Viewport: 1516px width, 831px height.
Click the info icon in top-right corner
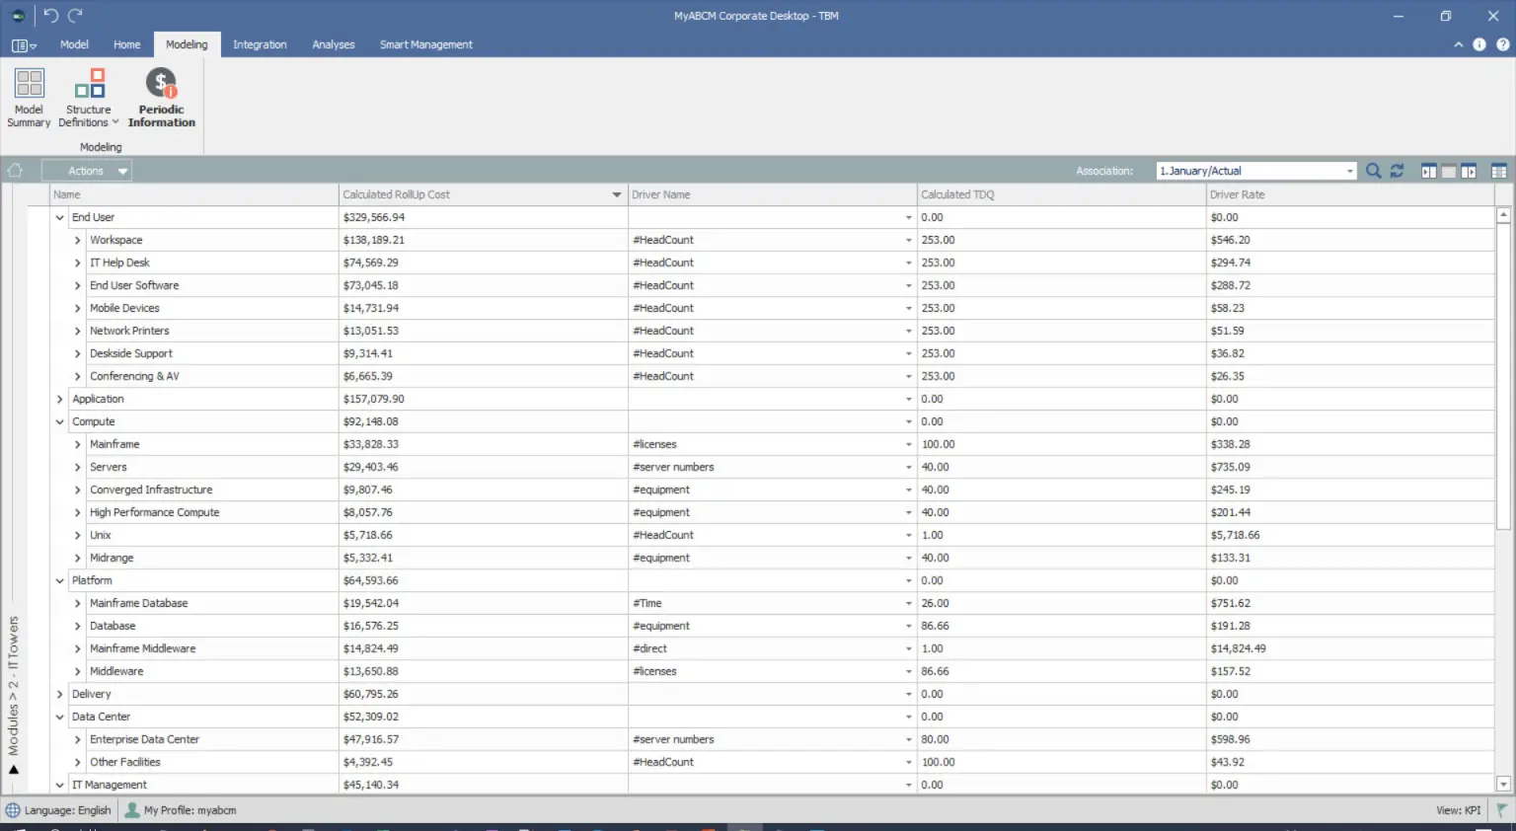pos(1478,44)
